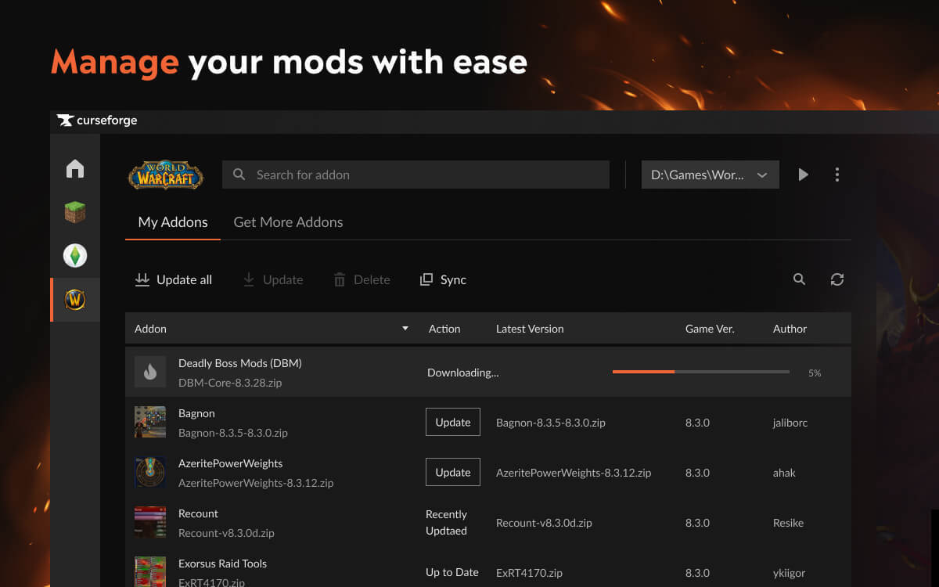Open the three-dot more options menu
Viewport: 939px width, 587px height.
coord(837,175)
